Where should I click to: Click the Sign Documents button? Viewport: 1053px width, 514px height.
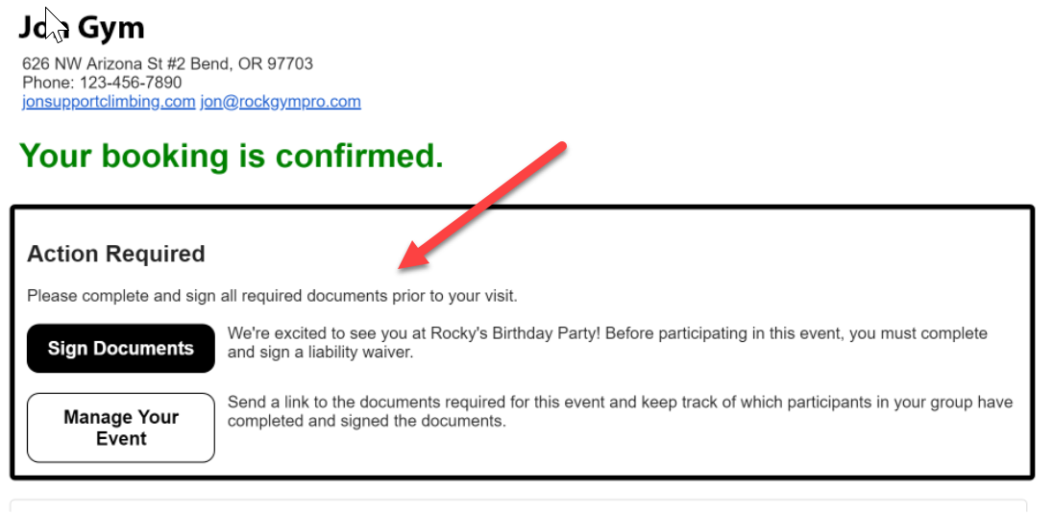[x=121, y=348]
